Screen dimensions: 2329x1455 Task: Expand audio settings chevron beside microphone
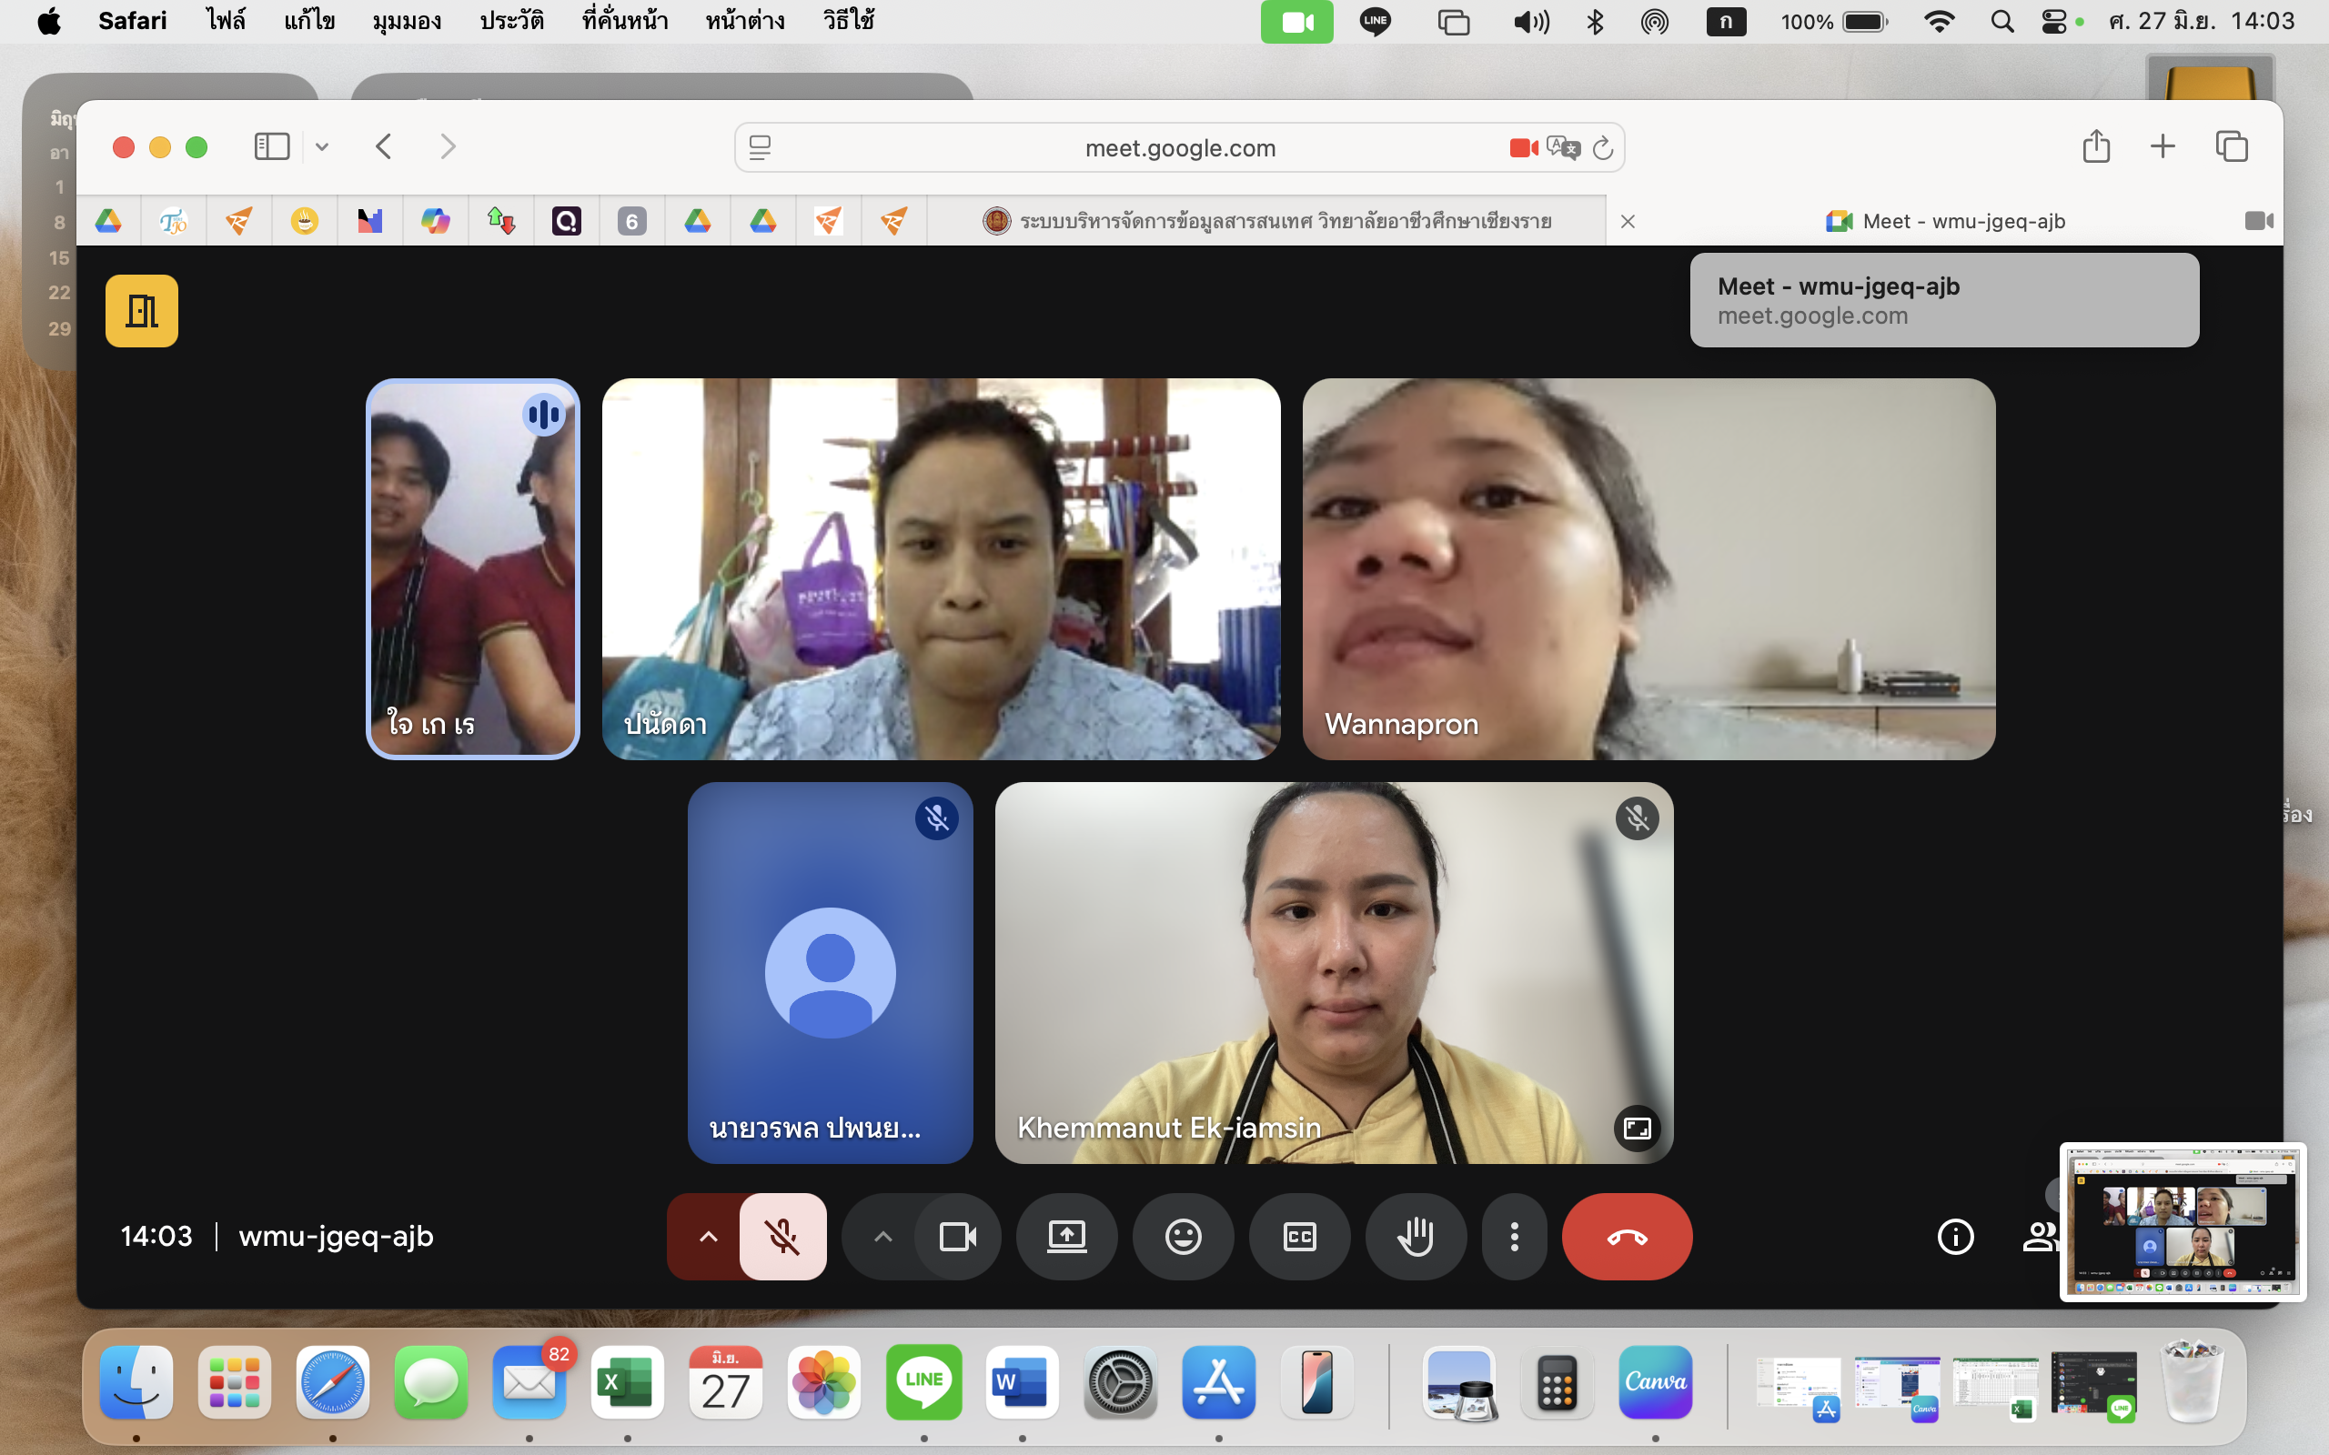(x=708, y=1237)
